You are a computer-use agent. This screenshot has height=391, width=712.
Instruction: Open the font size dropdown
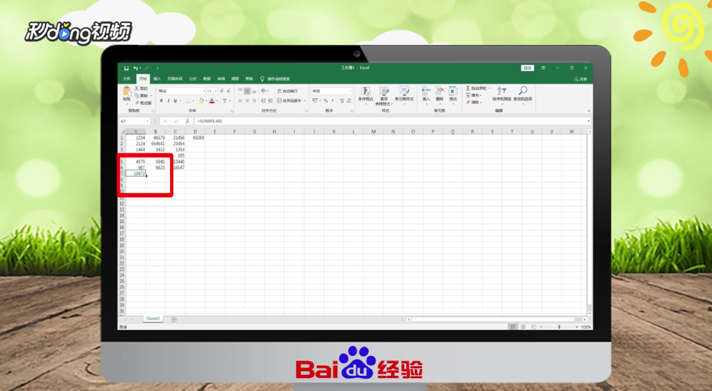coord(216,91)
